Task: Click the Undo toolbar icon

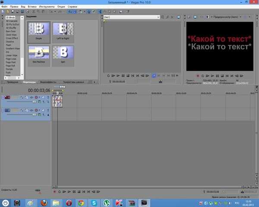Action: 51,12
